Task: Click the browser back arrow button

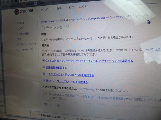Action: 4,2
